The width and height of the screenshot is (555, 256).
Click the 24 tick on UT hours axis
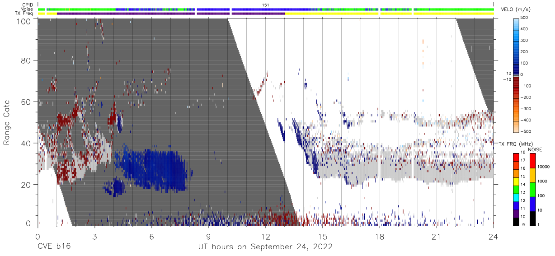494,236
